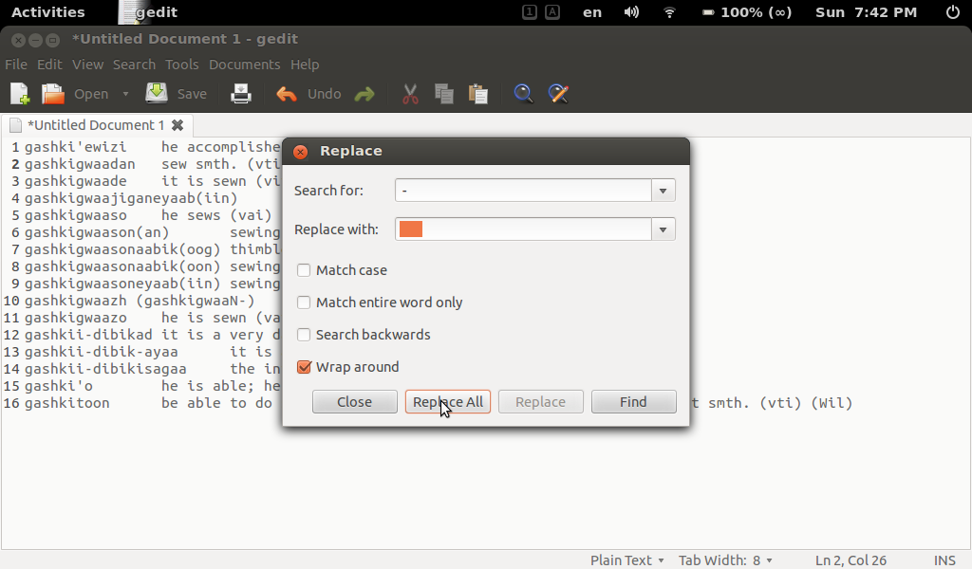972x569 pixels.
Task: Open the Search for history dropdown
Action: pyautogui.click(x=662, y=190)
